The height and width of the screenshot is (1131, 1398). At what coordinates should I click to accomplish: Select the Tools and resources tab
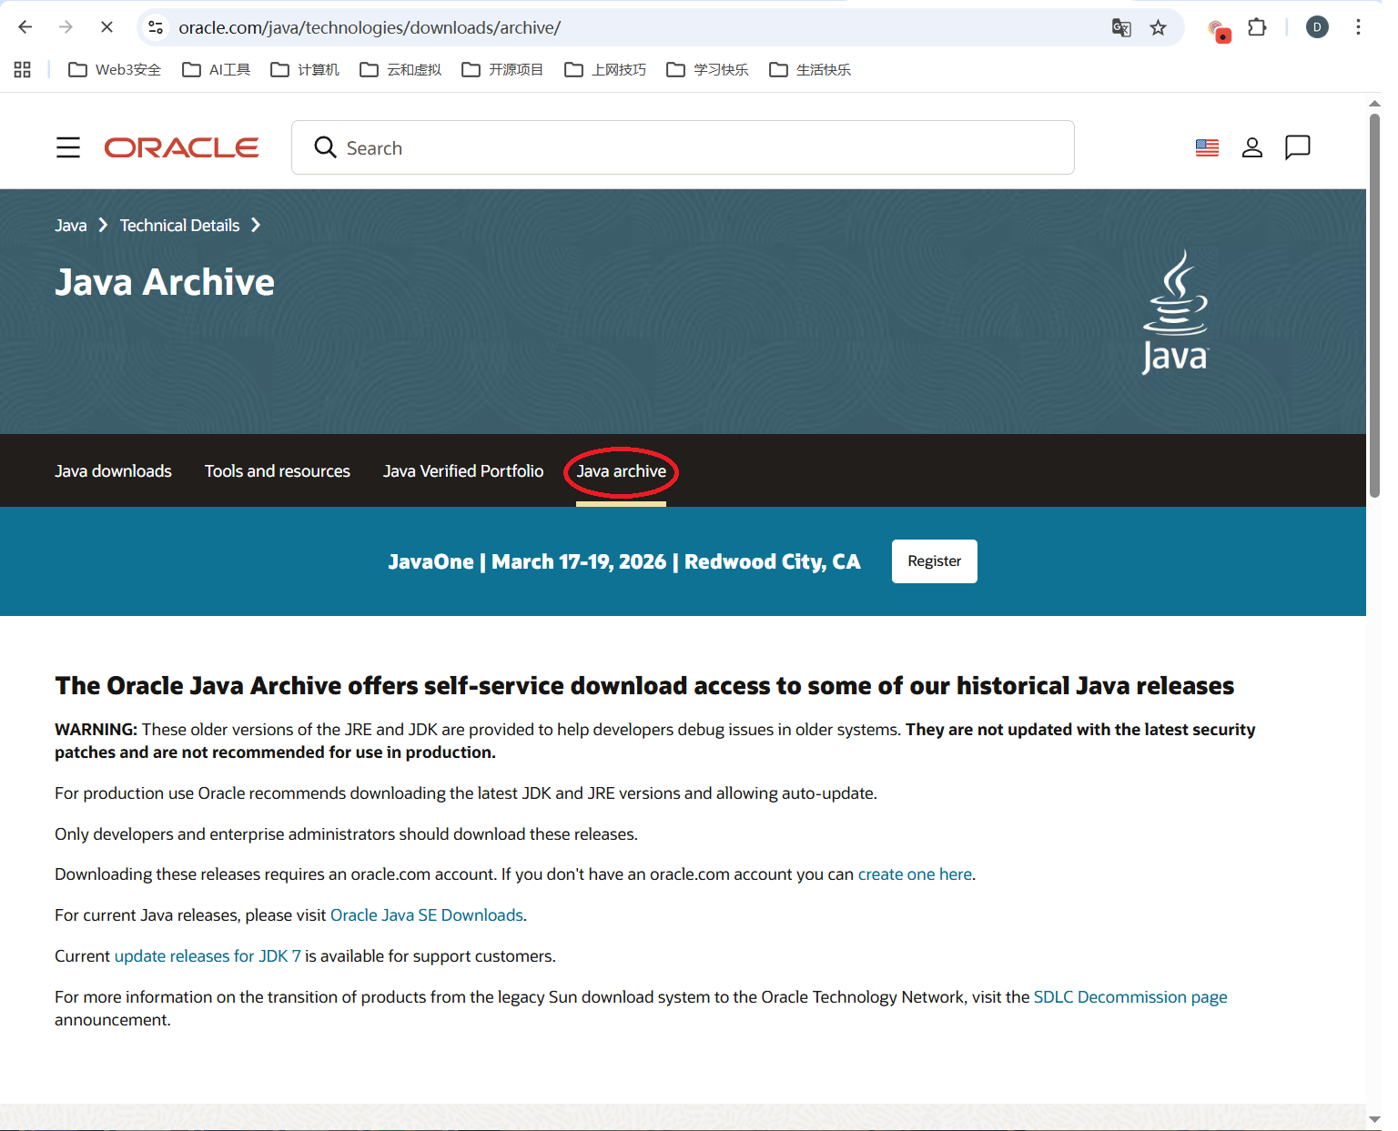point(277,471)
